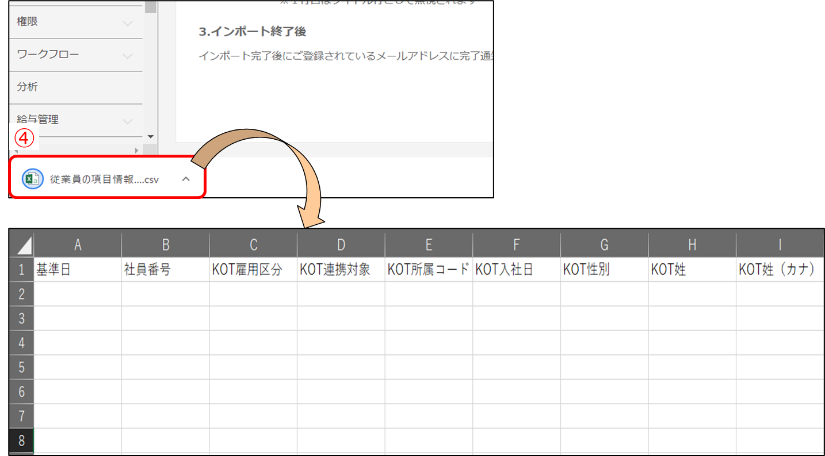
Task: Select column F header
Action: 517,245
